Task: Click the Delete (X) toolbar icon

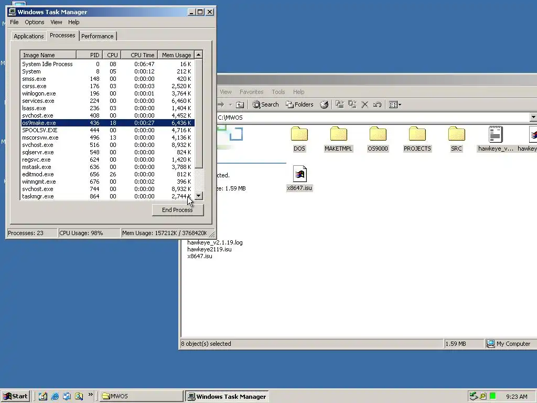Action: pos(365,104)
